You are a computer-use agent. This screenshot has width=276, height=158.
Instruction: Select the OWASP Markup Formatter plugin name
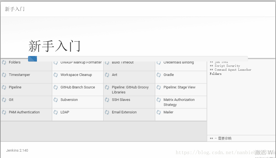click(x=81, y=62)
